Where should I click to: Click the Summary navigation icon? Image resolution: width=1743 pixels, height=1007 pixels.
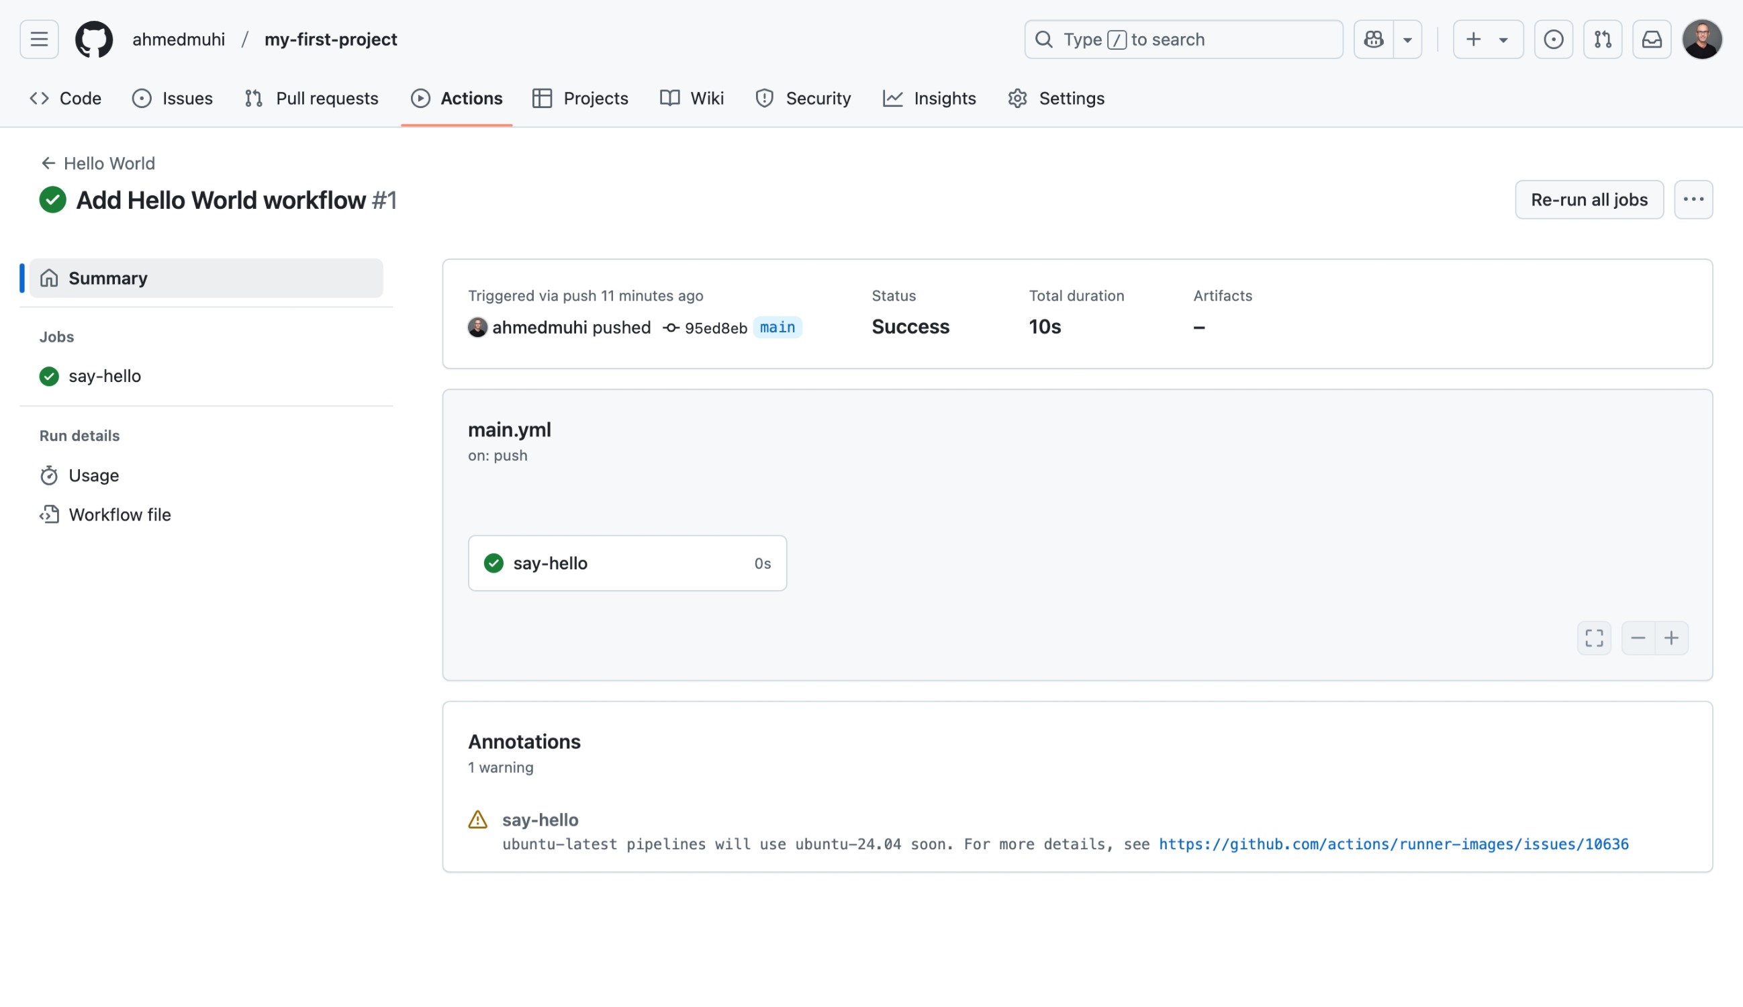coord(49,278)
